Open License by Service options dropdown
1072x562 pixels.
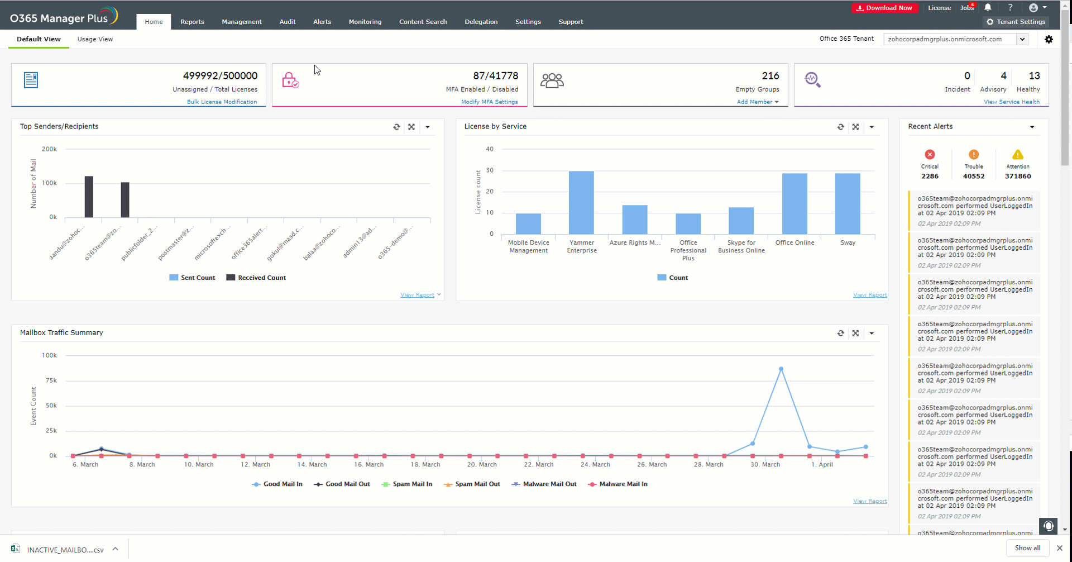point(872,127)
